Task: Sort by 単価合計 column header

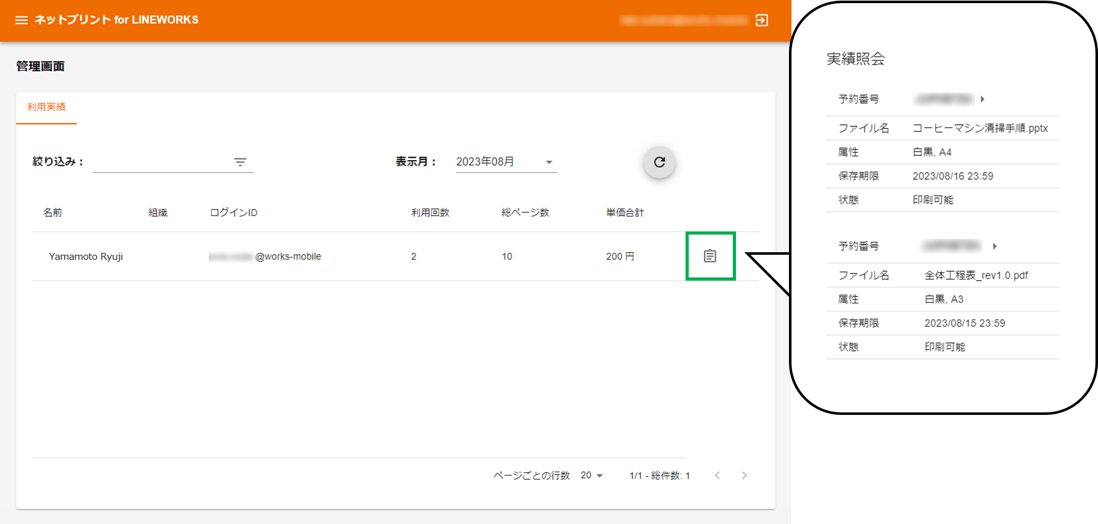Action: pos(624,213)
